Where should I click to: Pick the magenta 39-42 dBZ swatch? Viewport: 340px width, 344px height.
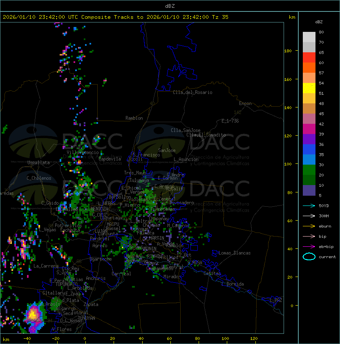[309, 129]
